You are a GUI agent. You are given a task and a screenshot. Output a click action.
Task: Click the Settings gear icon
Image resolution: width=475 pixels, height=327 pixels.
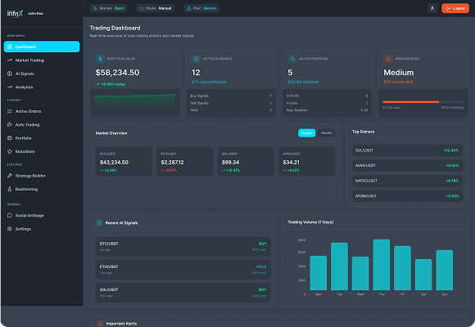coord(9,229)
